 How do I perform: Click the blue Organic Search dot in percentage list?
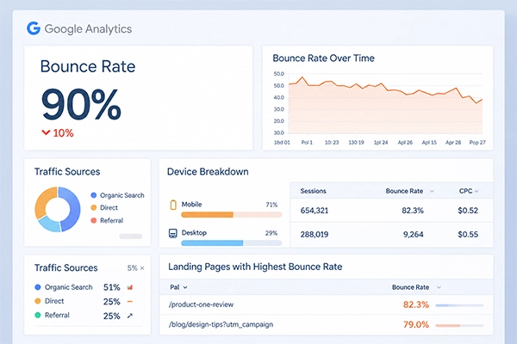38,287
